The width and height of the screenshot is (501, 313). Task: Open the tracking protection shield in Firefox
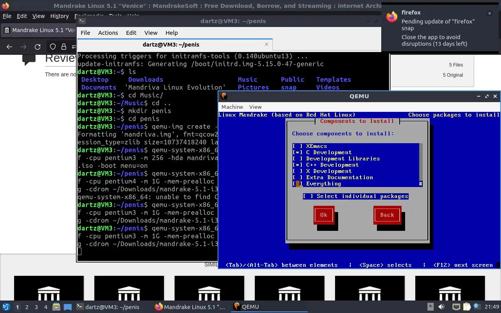(53, 47)
